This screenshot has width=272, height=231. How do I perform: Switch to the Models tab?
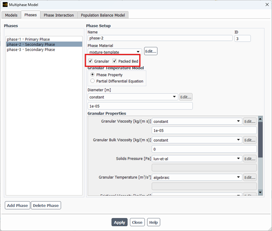pos(11,15)
